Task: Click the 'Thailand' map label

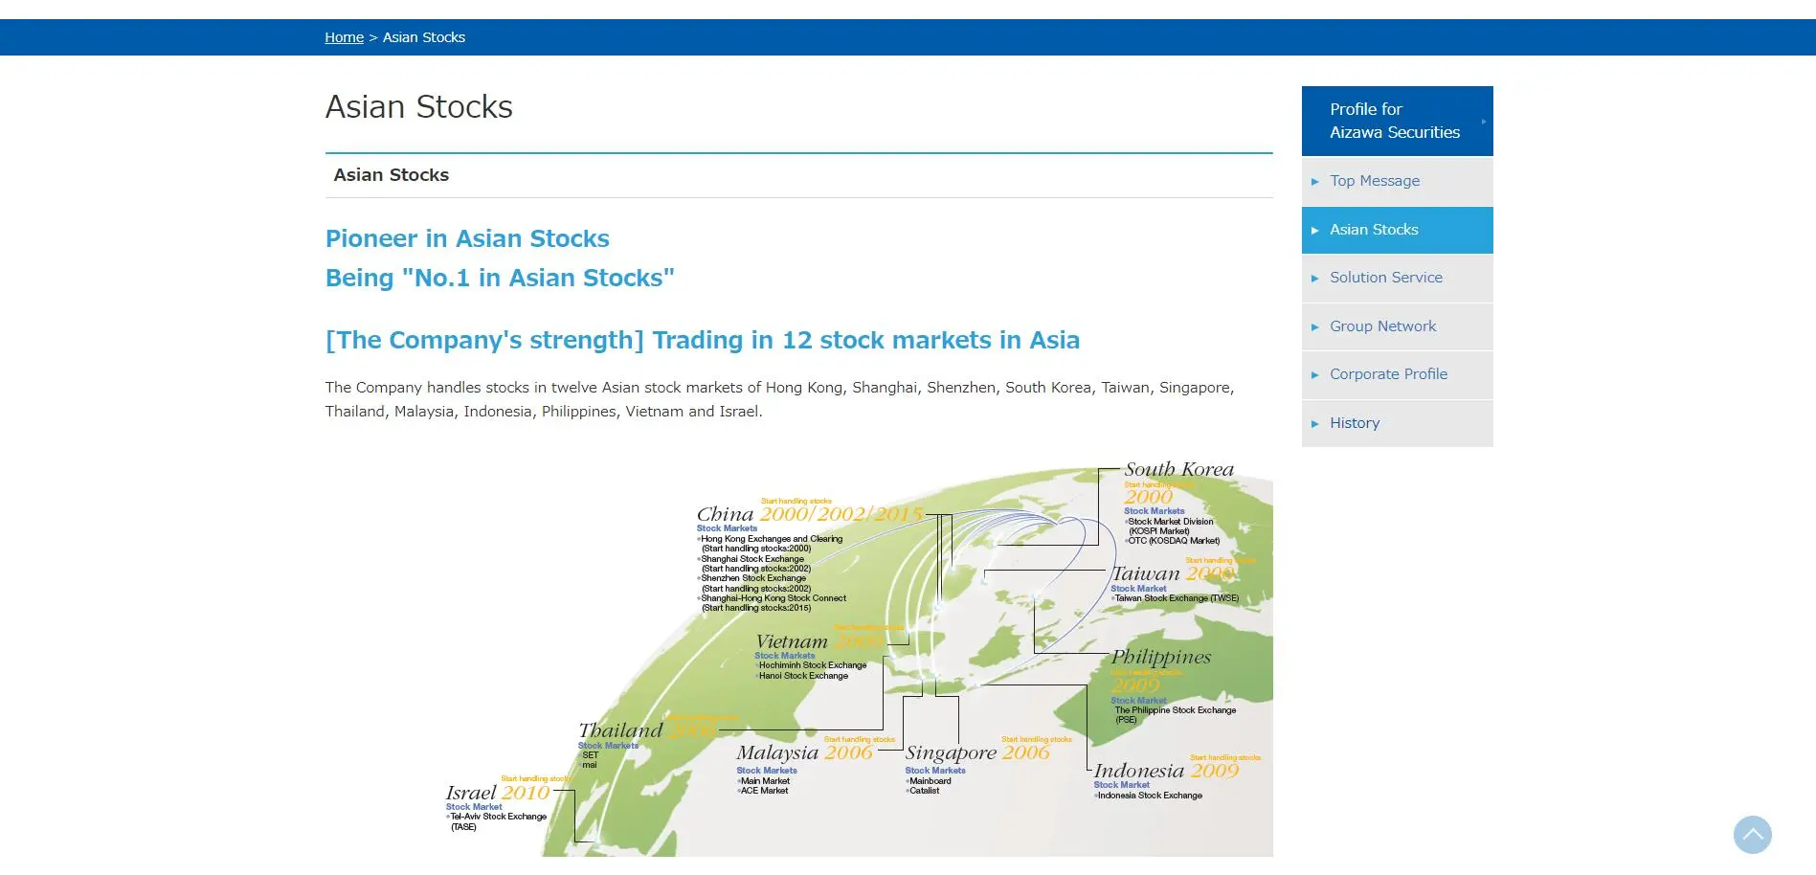Action: (620, 730)
